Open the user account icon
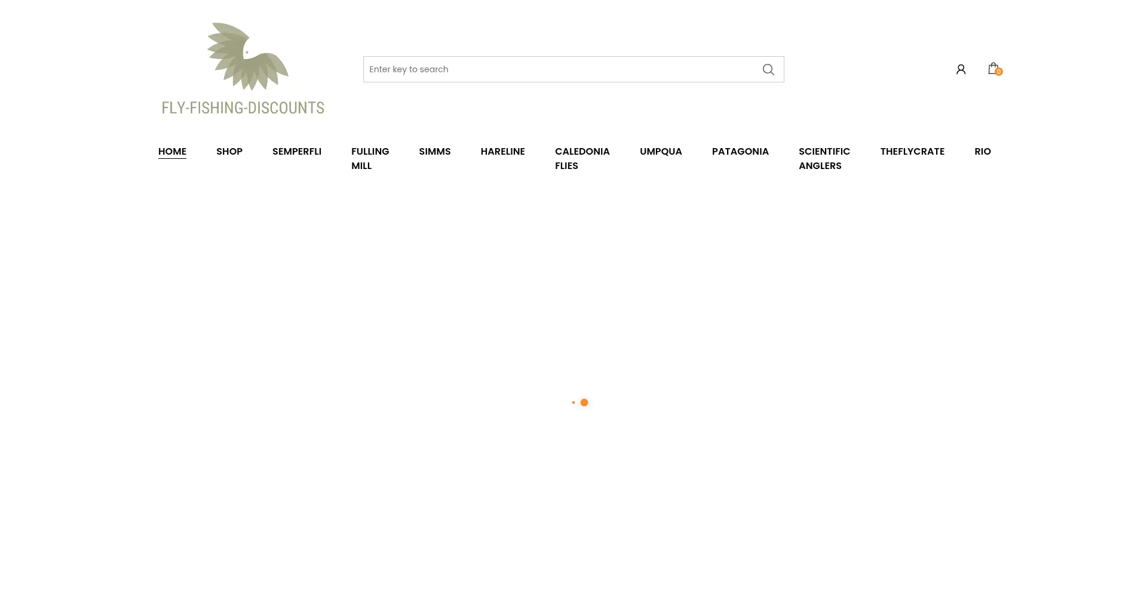The width and height of the screenshot is (1147, 593). (961, 69)
